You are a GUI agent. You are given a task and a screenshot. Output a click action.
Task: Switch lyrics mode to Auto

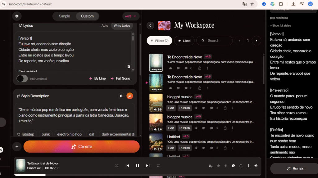click(x=105, y=26)
